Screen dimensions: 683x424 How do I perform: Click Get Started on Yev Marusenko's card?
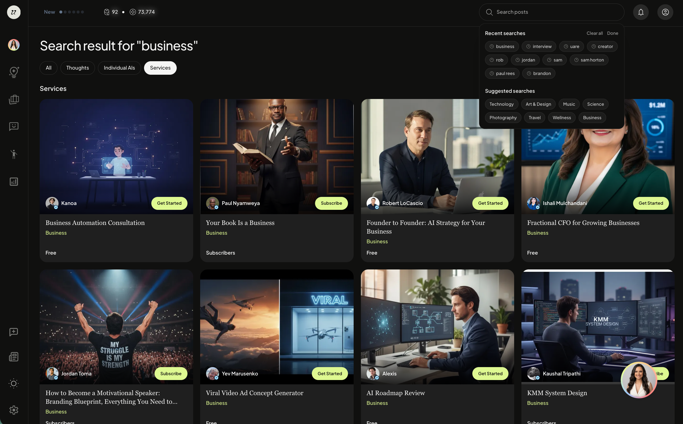click(329, 374)
